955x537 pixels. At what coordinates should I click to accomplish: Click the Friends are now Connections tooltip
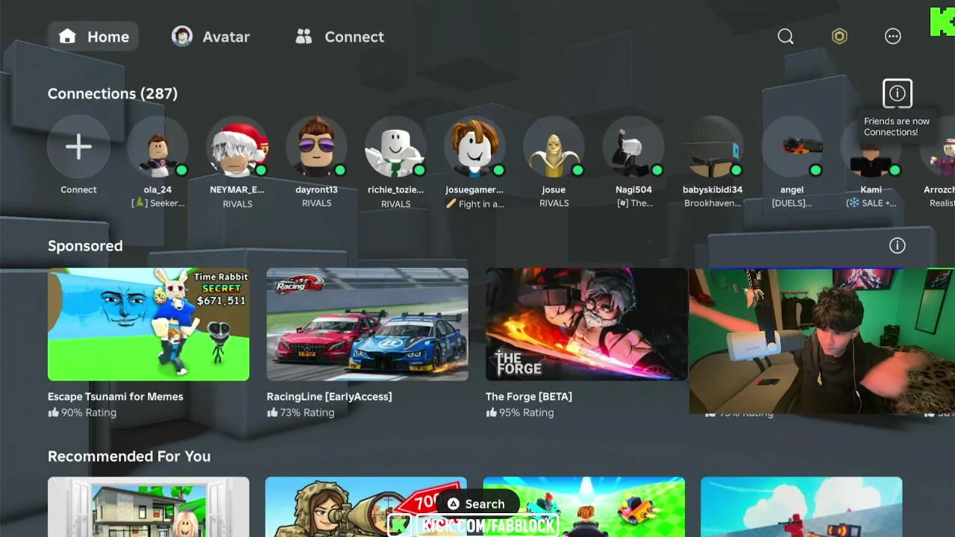click(897, 127)
